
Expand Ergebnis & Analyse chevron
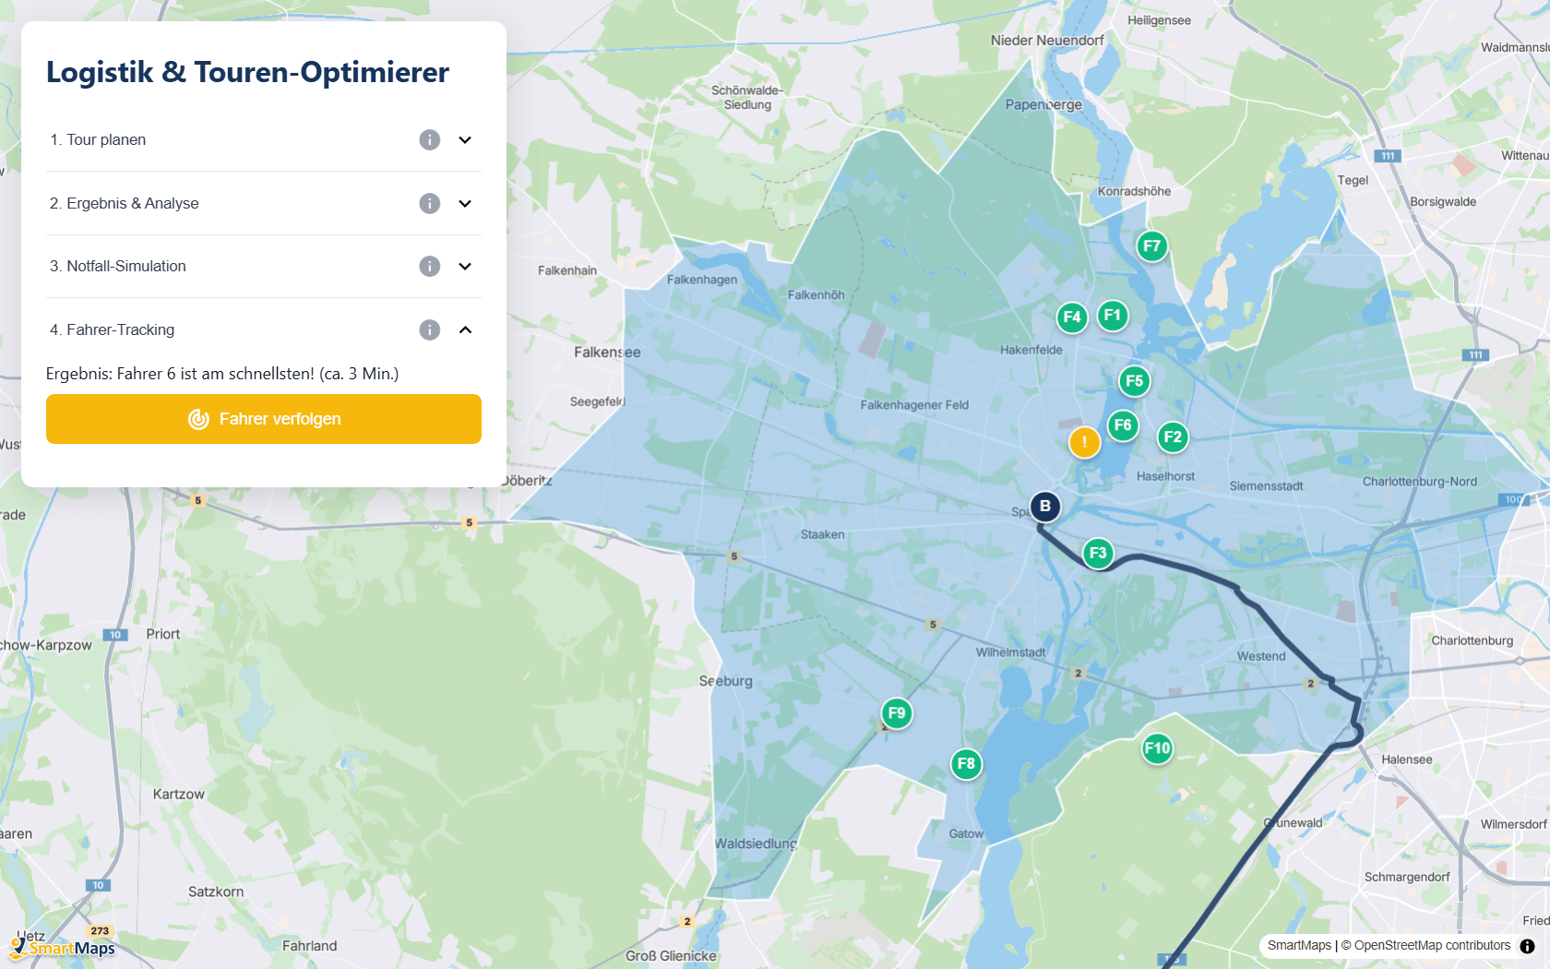click(x=465, y=203)
